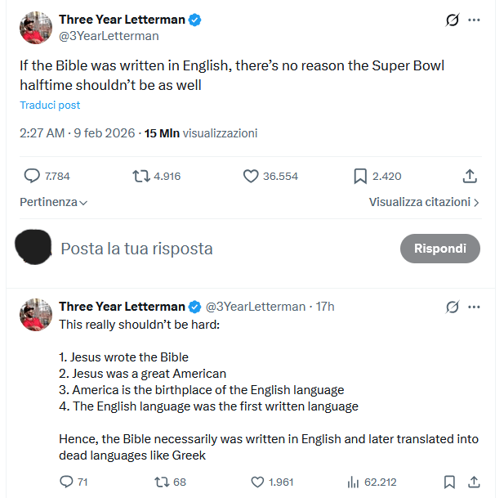
Task: Bookmark the main post with 2.420 saves
Action: coord(360,176)
